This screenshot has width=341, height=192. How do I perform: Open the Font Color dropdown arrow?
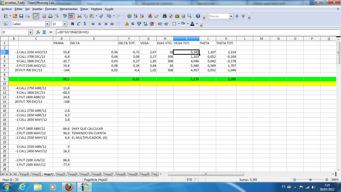tap(197, 24)
